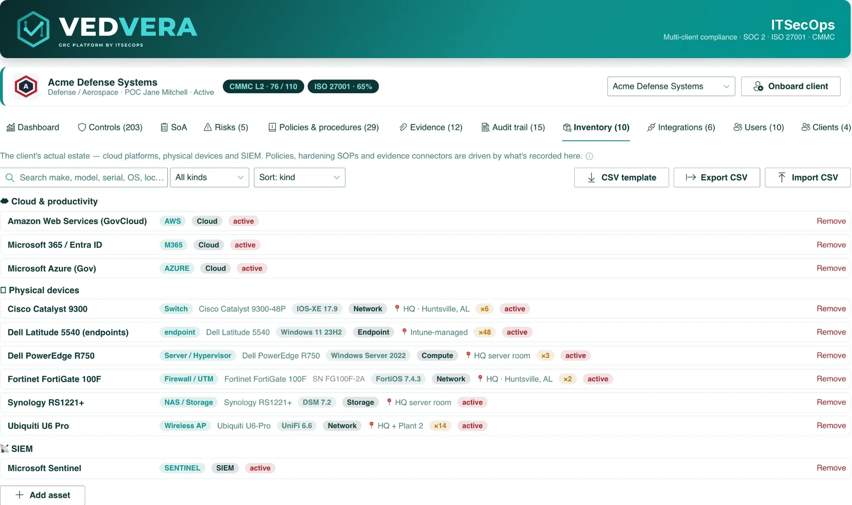Open the Audit trail (15) tab
The width and height of the screenshot is (852, 505).
[x=513, y=127]
